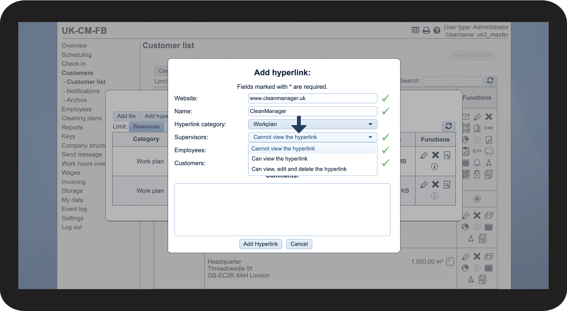Open Settings in the sidebar
The height and width of the screenshot is (311, 567).
[73, 218]
